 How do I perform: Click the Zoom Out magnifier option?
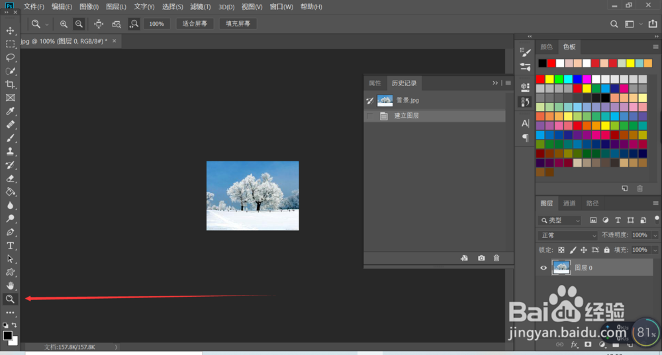click(79, 24)
